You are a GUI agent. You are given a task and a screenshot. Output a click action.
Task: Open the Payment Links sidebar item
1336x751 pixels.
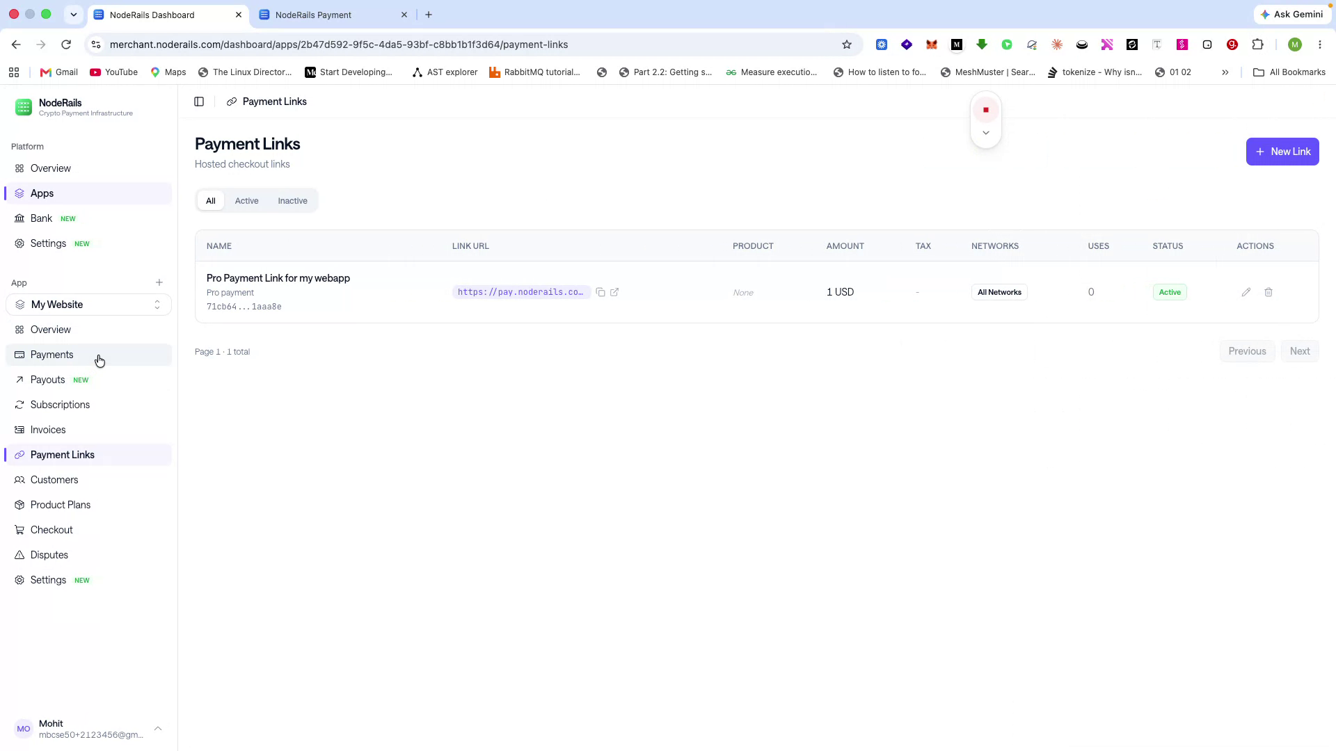pyautogui.click(x=88, y=455)
